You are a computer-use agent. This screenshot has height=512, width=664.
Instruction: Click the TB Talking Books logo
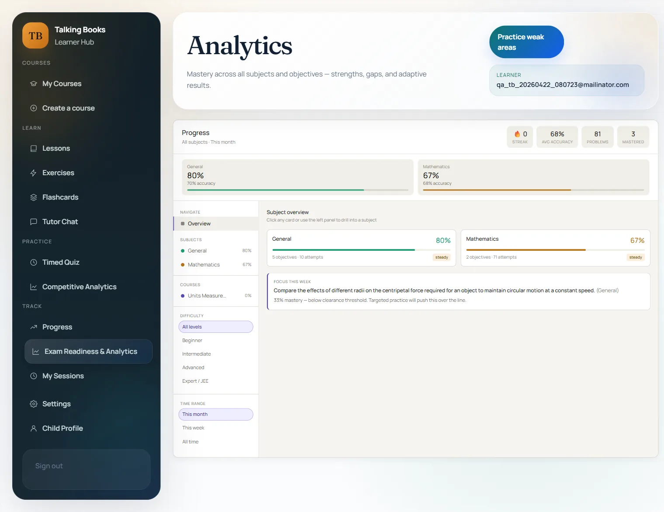click(x=35, y=35)
